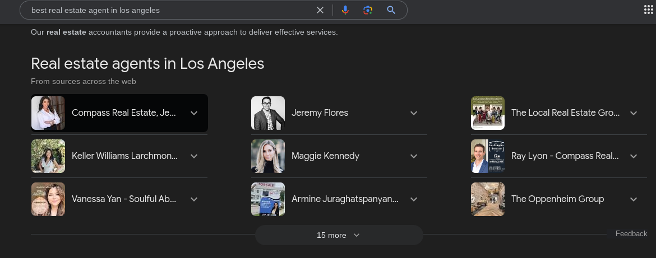Click 'From sources across the web' text
Image resolution: width=656 pixels, height=258 pixels.
pyautogui.click(x=83, y=81)
